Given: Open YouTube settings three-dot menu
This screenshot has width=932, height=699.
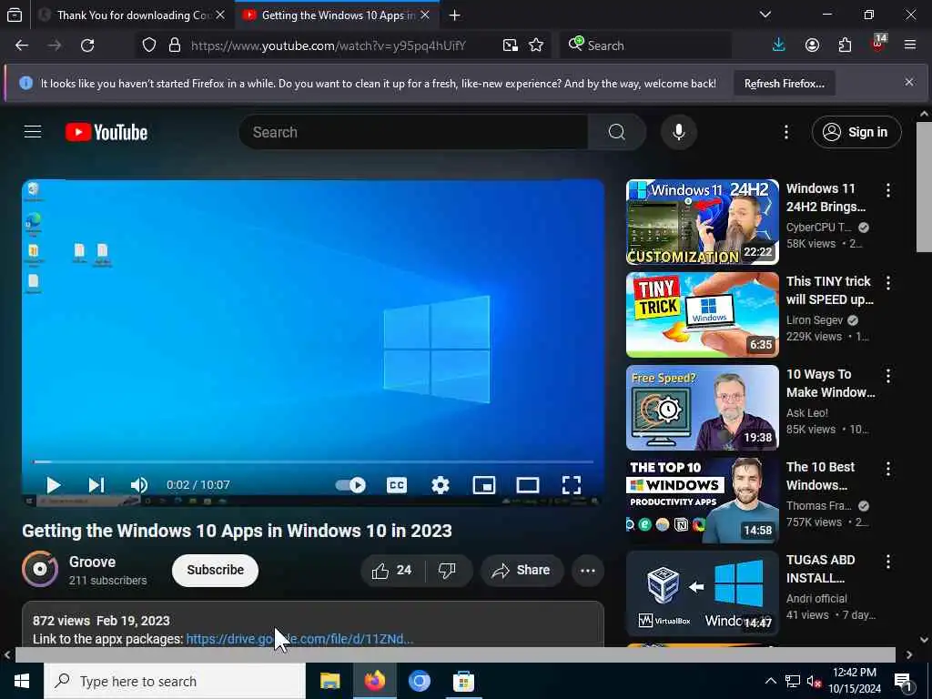Looking at the screenshot, I should (785, 132).
